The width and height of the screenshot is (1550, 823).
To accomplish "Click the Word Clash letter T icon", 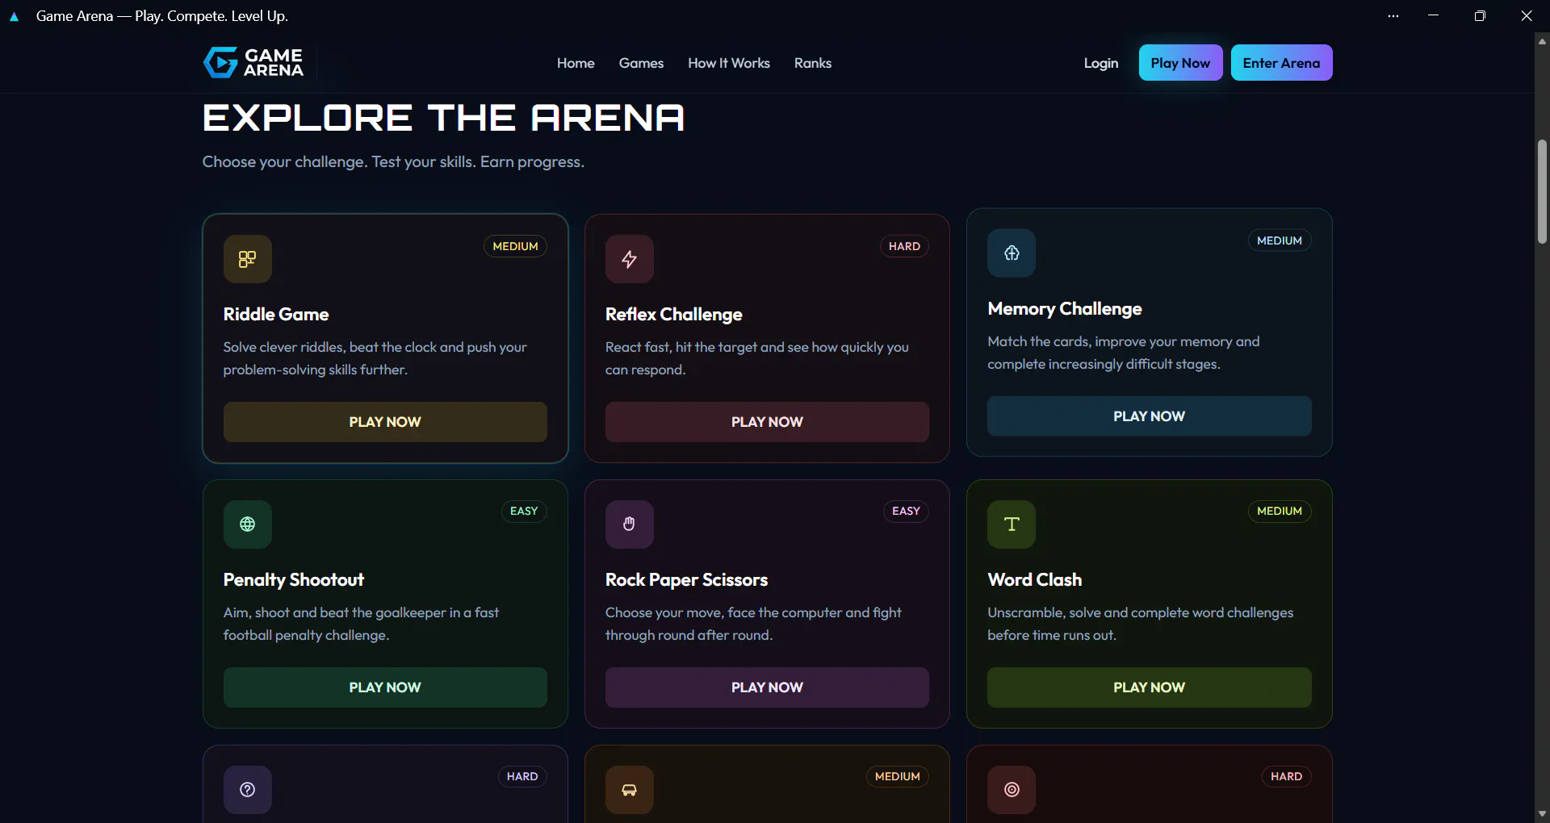I will click(1012, 524).
